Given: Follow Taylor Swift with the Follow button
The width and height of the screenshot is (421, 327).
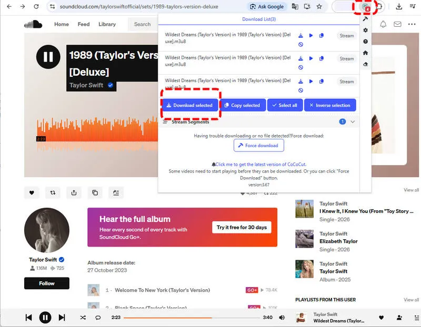Looking at the screenshot, I should point(47,283).
